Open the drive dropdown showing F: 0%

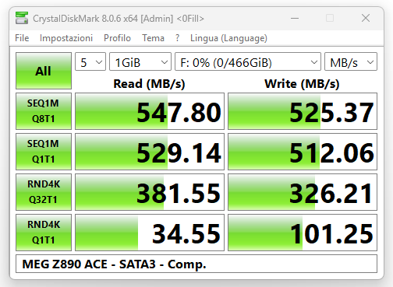point(248,61)
